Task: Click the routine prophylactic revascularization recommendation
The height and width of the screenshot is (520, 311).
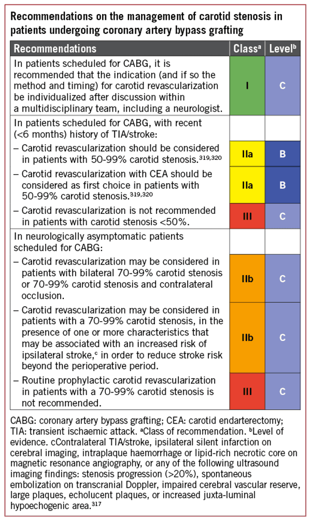Action: pyautogui.click(x=118, y=391)
